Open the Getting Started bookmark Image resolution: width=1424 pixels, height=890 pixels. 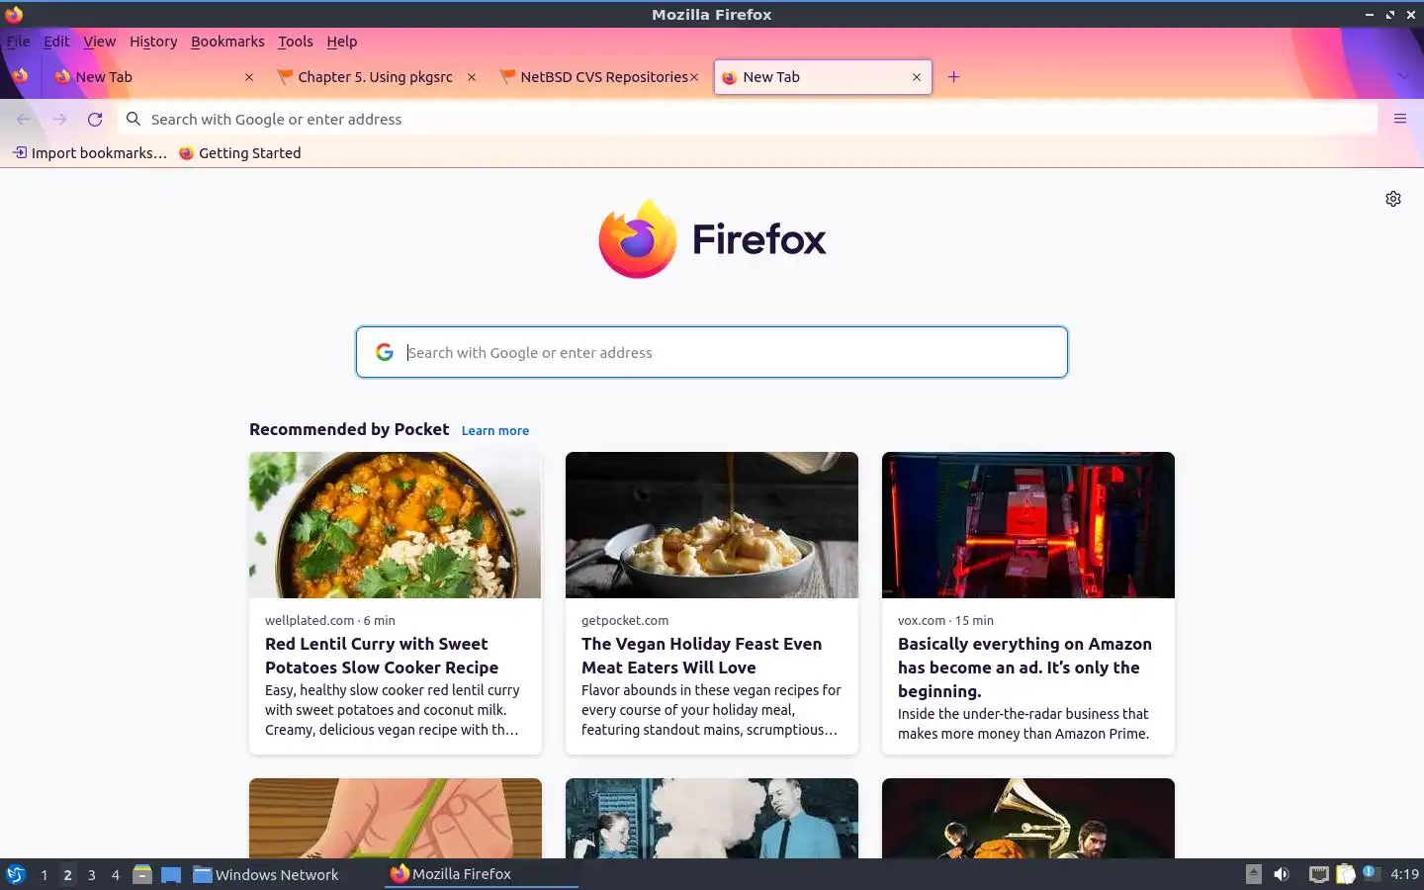[239, 153]
